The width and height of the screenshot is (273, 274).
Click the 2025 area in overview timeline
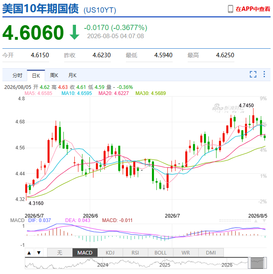(x=165, y=265)
